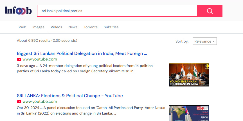The image size is (243, 121).
Task: Open Biggest Sri Lankan Political Delegation link
Action: [82, 53]
